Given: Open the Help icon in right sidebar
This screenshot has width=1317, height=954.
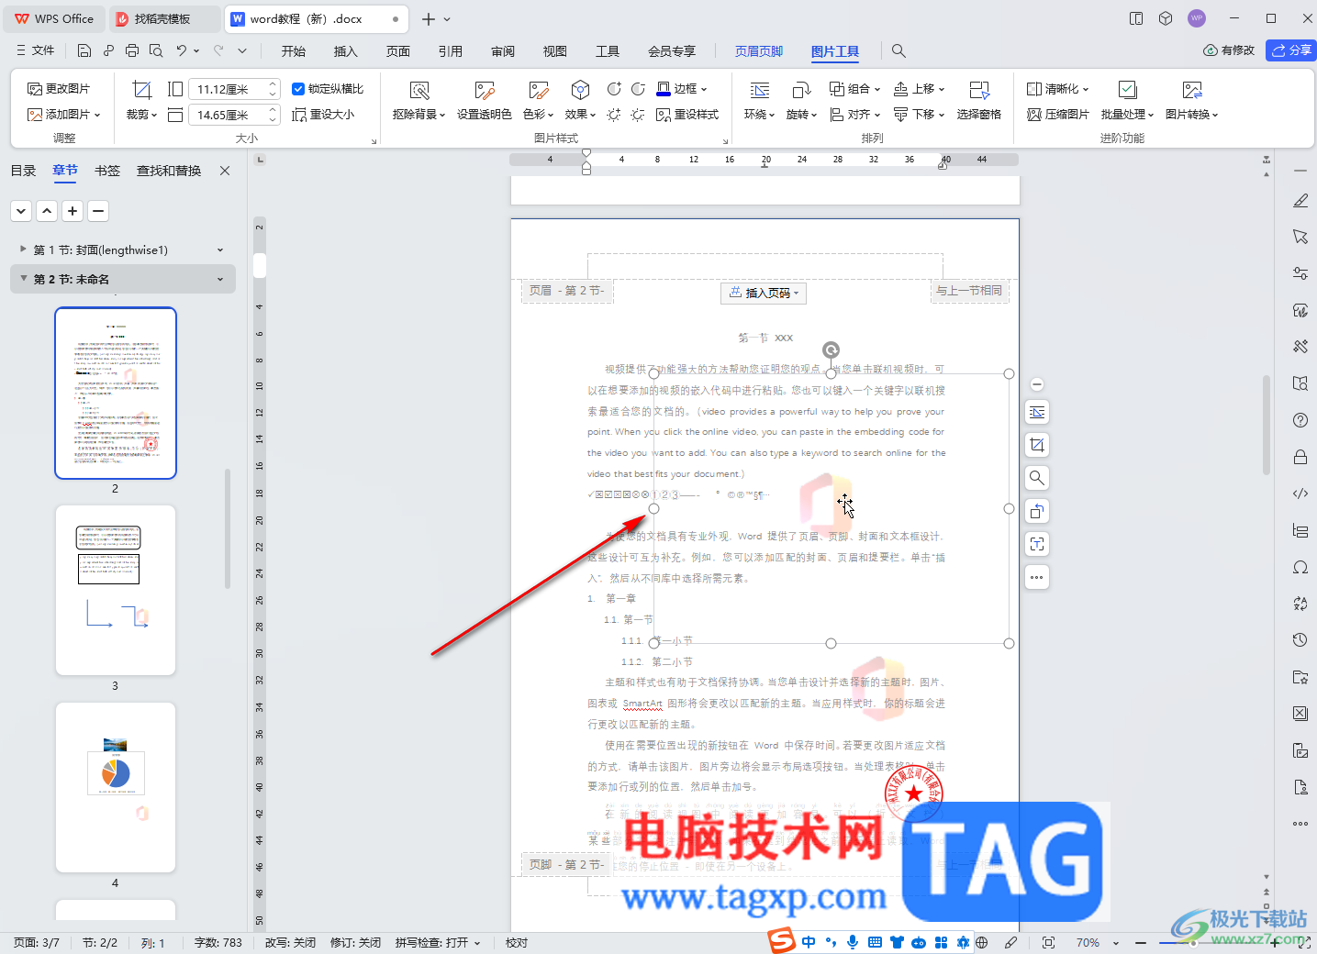Looking at the screenshot, I should tap(1300, 420).
